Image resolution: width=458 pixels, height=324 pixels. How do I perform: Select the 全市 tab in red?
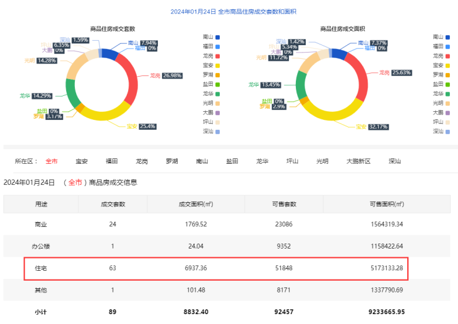(51, 161)
